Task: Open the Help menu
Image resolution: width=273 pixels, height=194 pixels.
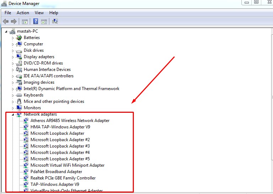Action: (54, 13)
